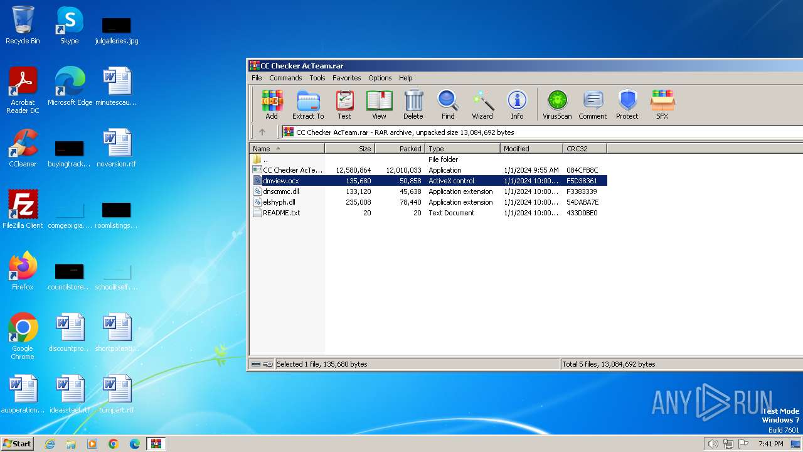Click the Delete trash icon

413,104
